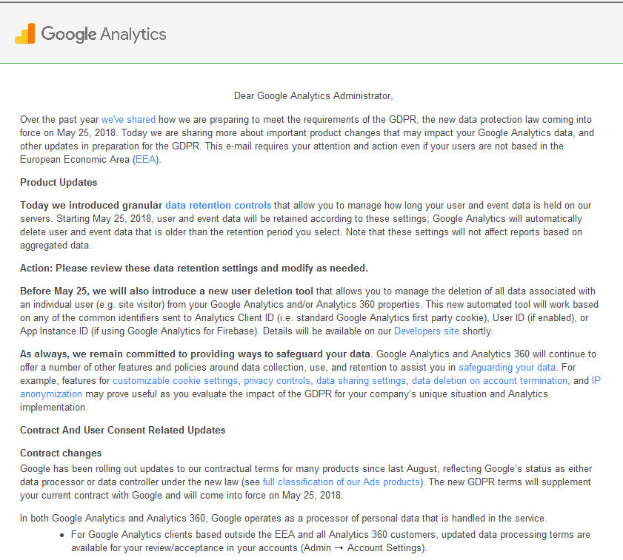Open the data retention controls link
This screenshot has height=560, width=623.
(x=218, y=206)
